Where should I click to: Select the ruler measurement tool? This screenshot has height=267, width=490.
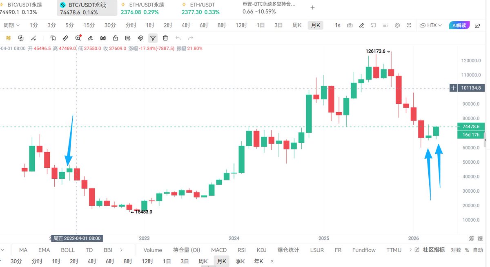tap(65, 38)
